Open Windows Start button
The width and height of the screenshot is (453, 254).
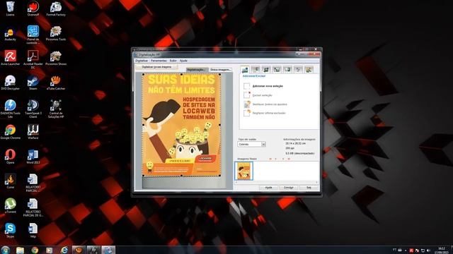pos(5,250)
